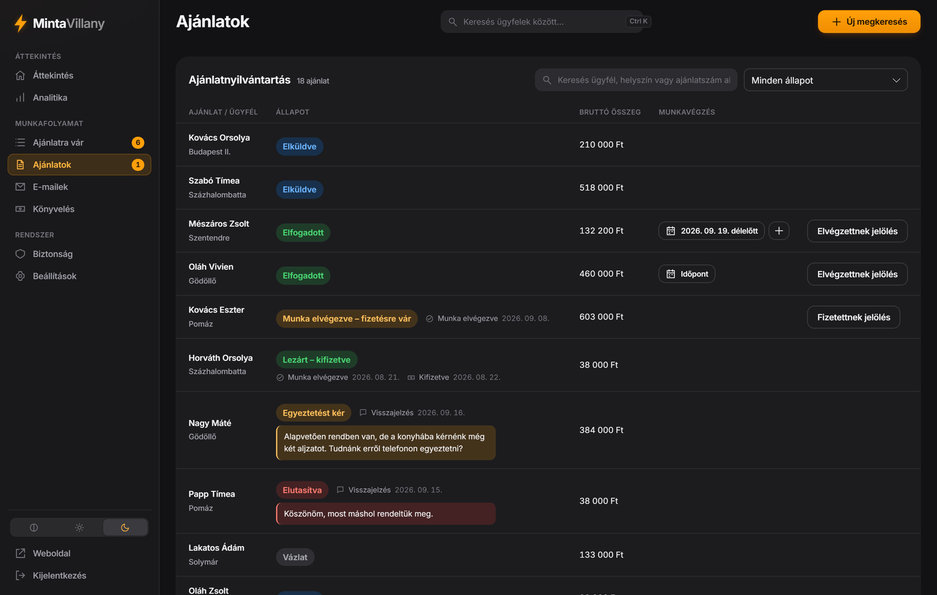The image size is (937, 595).
Task: Open Könyvelés section
Action: 79,209
